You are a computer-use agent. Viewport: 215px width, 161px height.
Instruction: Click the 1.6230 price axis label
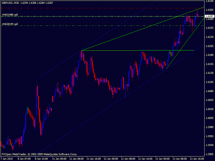coord(209,37)
